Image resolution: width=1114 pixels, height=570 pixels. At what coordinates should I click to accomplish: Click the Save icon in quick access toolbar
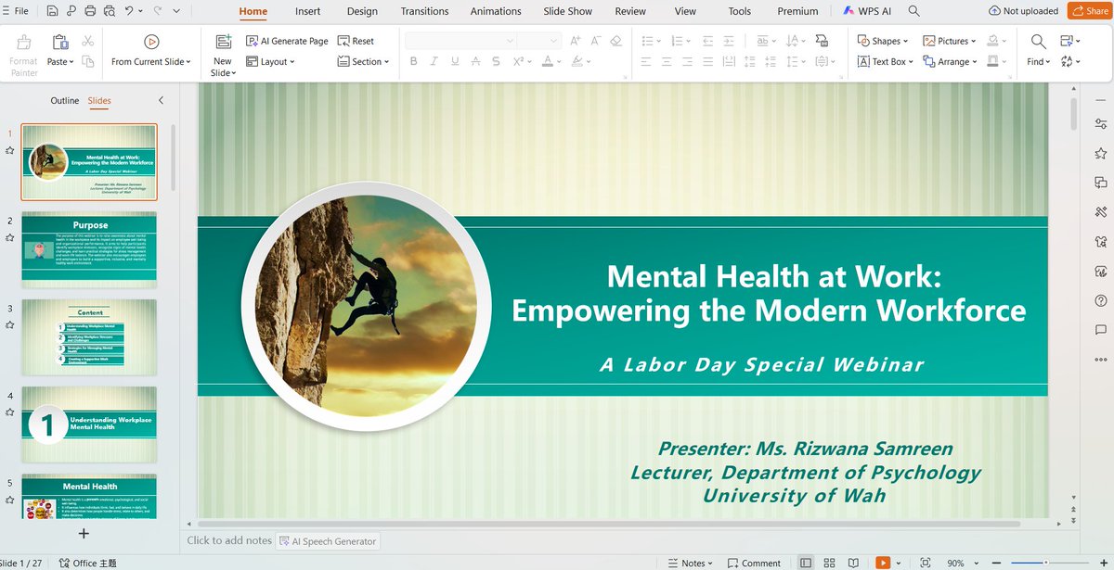pos(52,11)
